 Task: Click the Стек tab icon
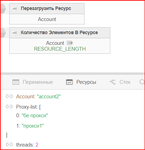coord(113,82)
